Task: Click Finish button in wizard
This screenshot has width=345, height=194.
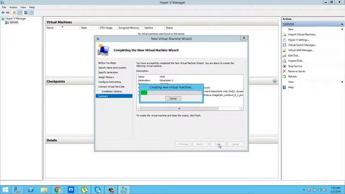Action: point(218,144)
